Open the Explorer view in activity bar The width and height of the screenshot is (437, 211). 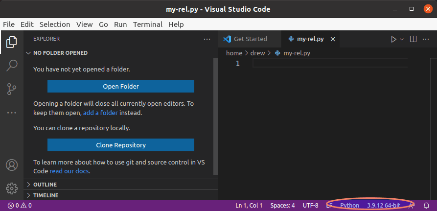(11, 42)
